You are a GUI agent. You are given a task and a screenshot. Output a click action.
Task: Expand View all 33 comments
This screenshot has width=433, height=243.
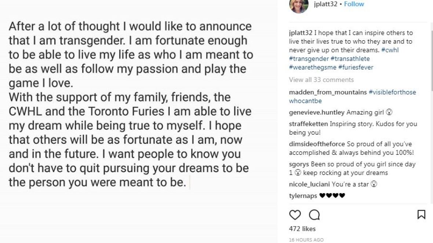(x=321, y=80)
